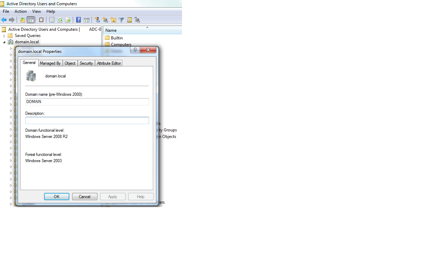
Task: Select domain.local in the console tree
Action: (27, 42)
